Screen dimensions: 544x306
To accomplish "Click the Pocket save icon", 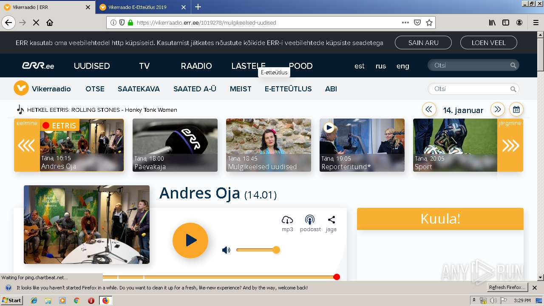I will 417,23.
